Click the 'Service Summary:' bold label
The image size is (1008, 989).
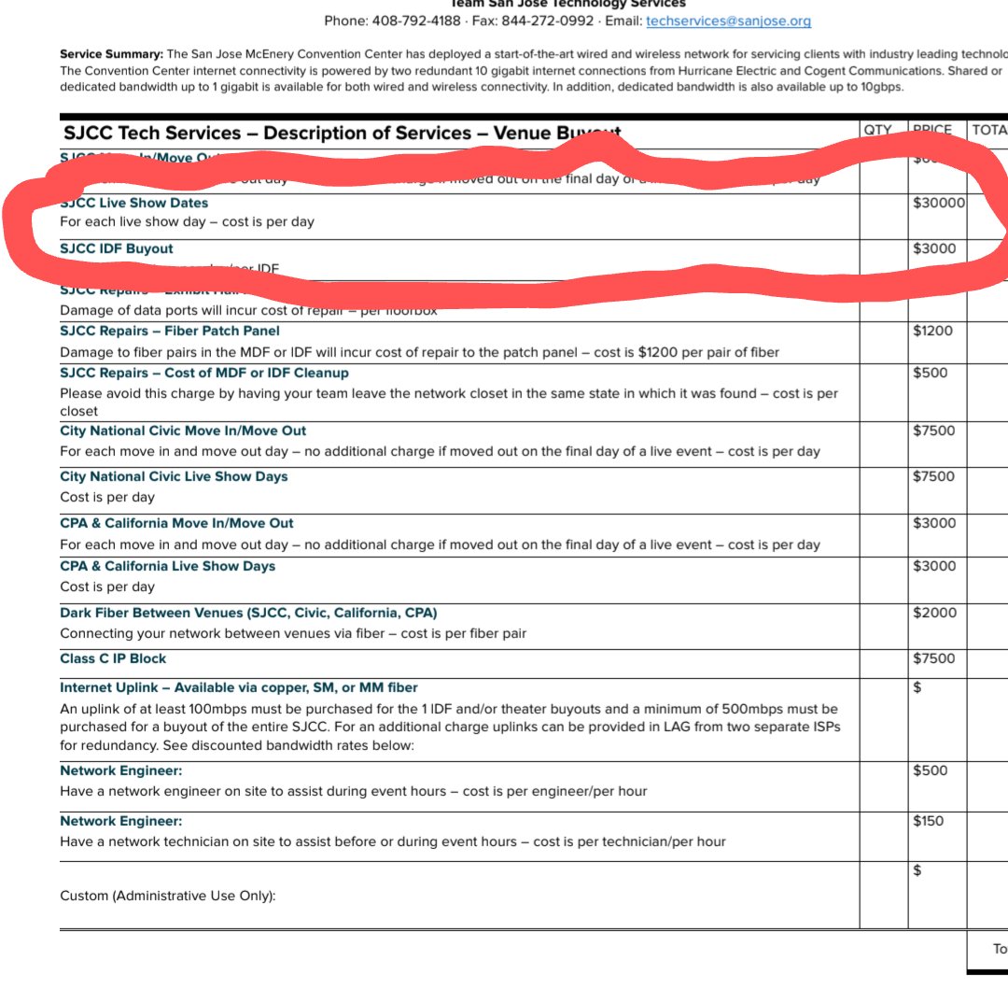(112, 54)
